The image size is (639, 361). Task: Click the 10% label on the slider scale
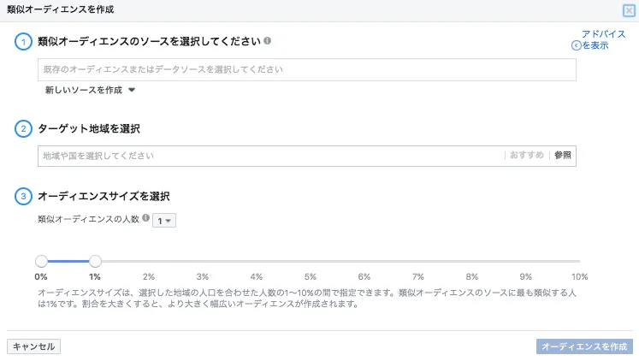point(579,276)
